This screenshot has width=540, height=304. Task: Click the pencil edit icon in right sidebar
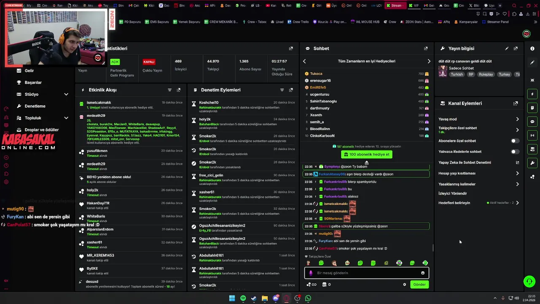pos(532,62)
